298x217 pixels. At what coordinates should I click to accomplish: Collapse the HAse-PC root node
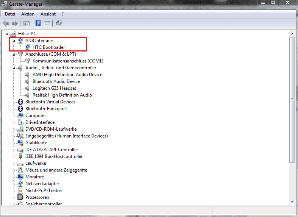[7, 34]
